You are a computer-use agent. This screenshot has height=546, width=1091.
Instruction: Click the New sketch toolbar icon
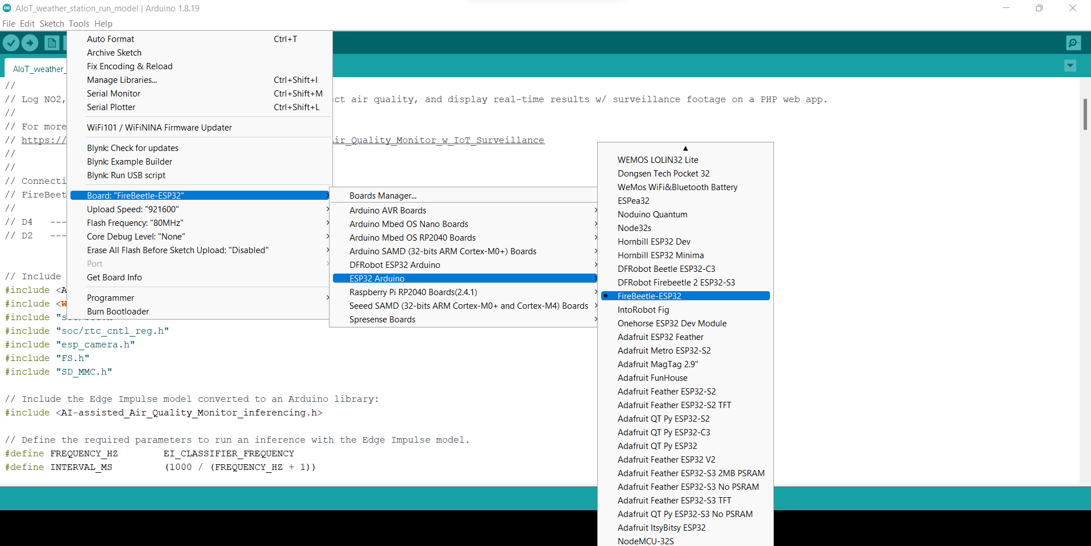52,43
